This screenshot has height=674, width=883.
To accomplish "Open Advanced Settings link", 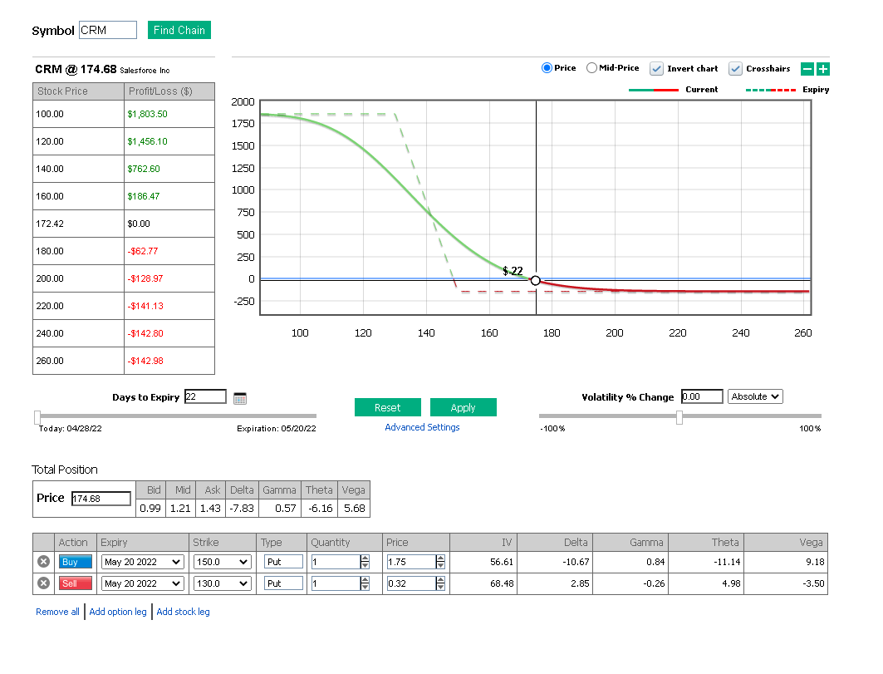I will (x=422, y=427).
